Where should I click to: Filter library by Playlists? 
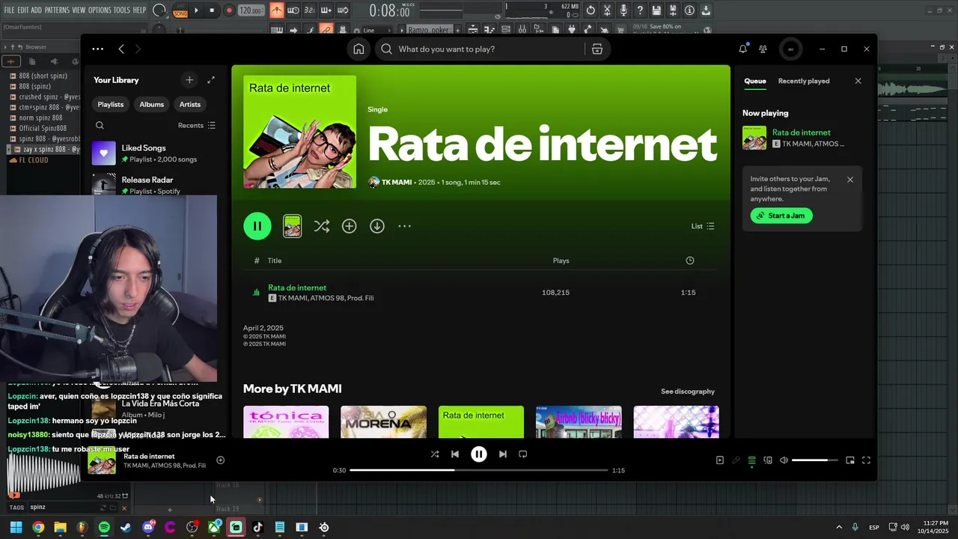pos(111,105)
